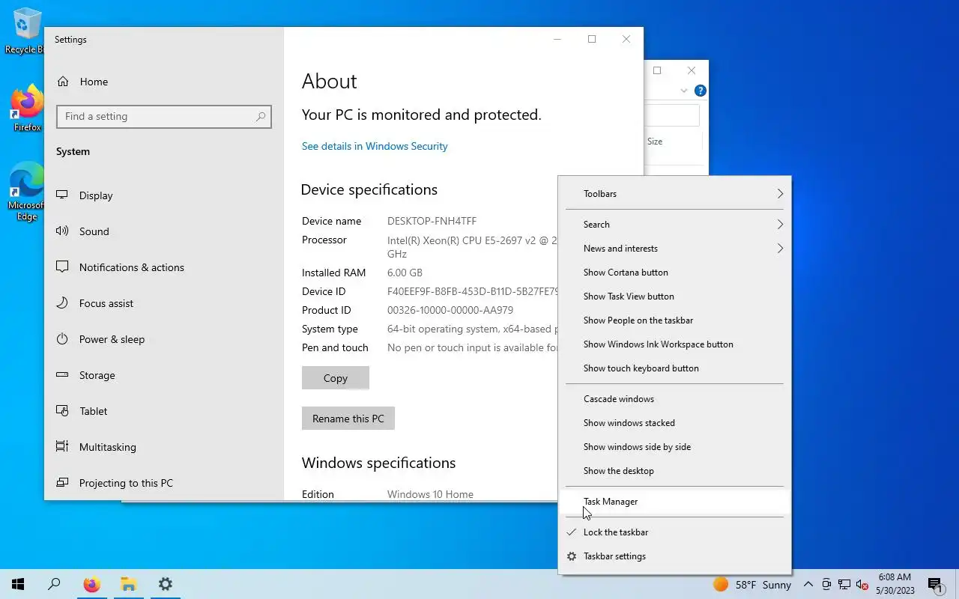Screen dimensions: 959x599
Task: Open the Recycle Bin desktop icon
Action: point(26,31)
